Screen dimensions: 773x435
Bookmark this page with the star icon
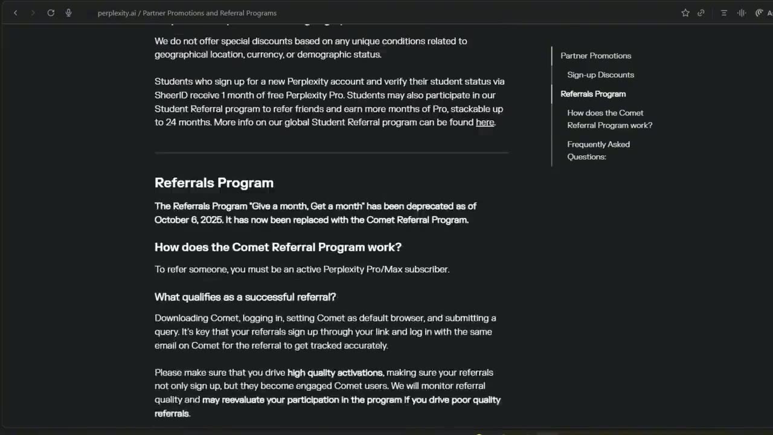pos(685,13)
